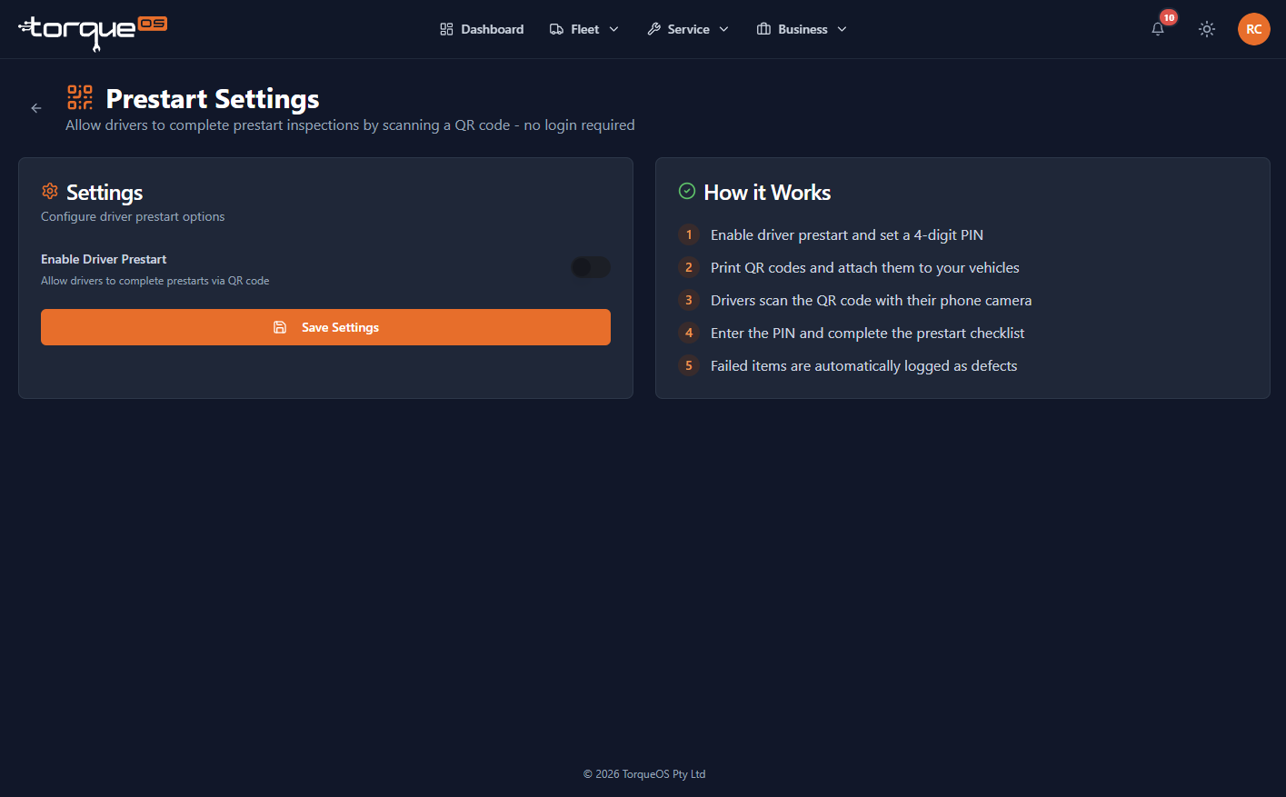This screenshot has height=797, width=1286.
Task: Open the Service menu
Action: (x=688, y=29)
